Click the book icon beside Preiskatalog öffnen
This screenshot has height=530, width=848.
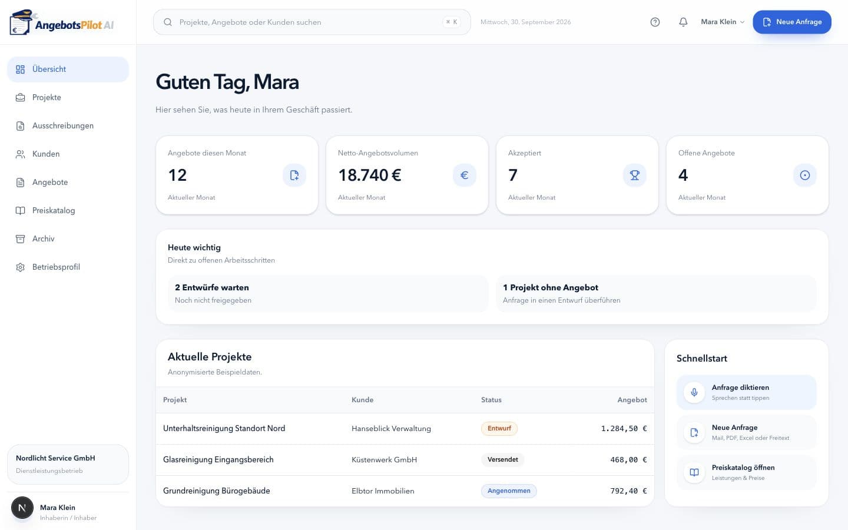pyautogui.click(x=694, y=472)
